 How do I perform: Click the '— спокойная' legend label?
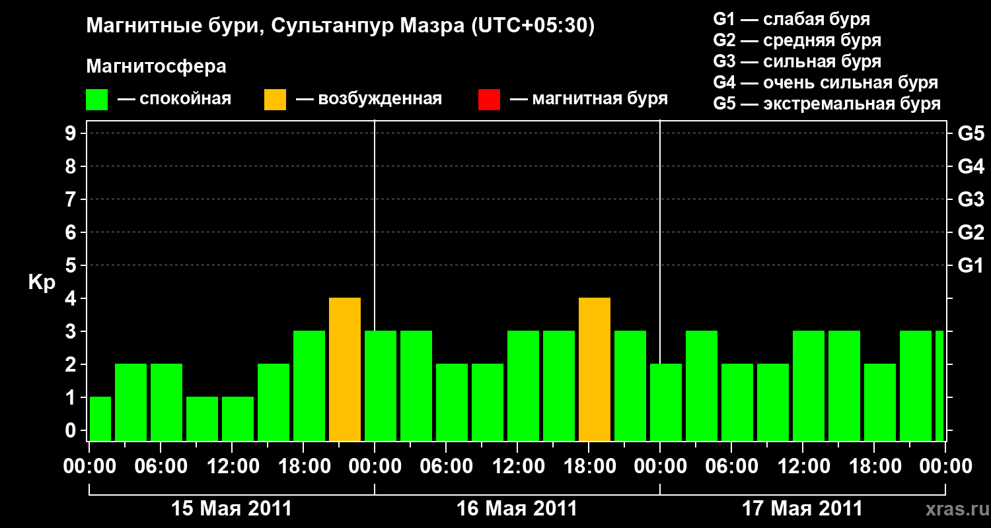[x=174, y=99]
